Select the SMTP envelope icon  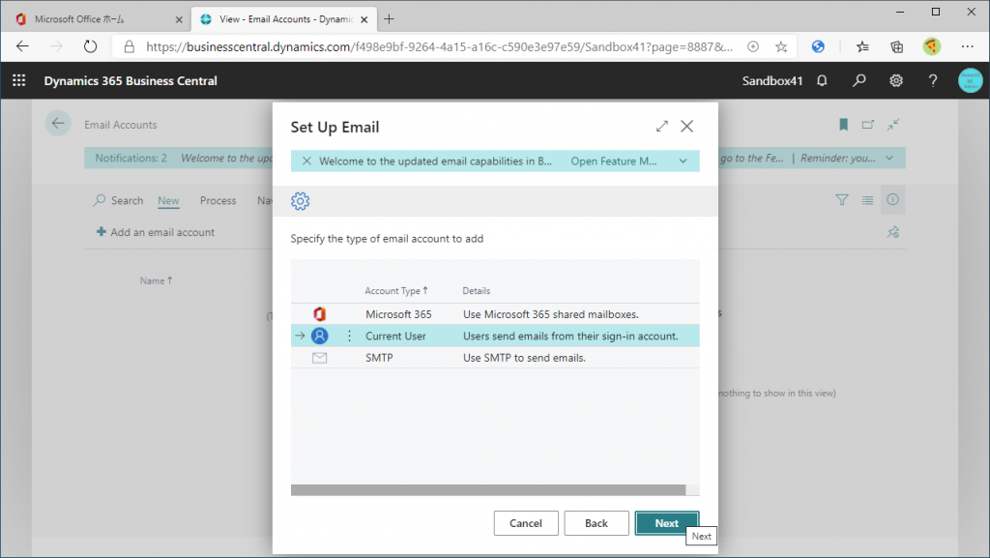[319, 358]
